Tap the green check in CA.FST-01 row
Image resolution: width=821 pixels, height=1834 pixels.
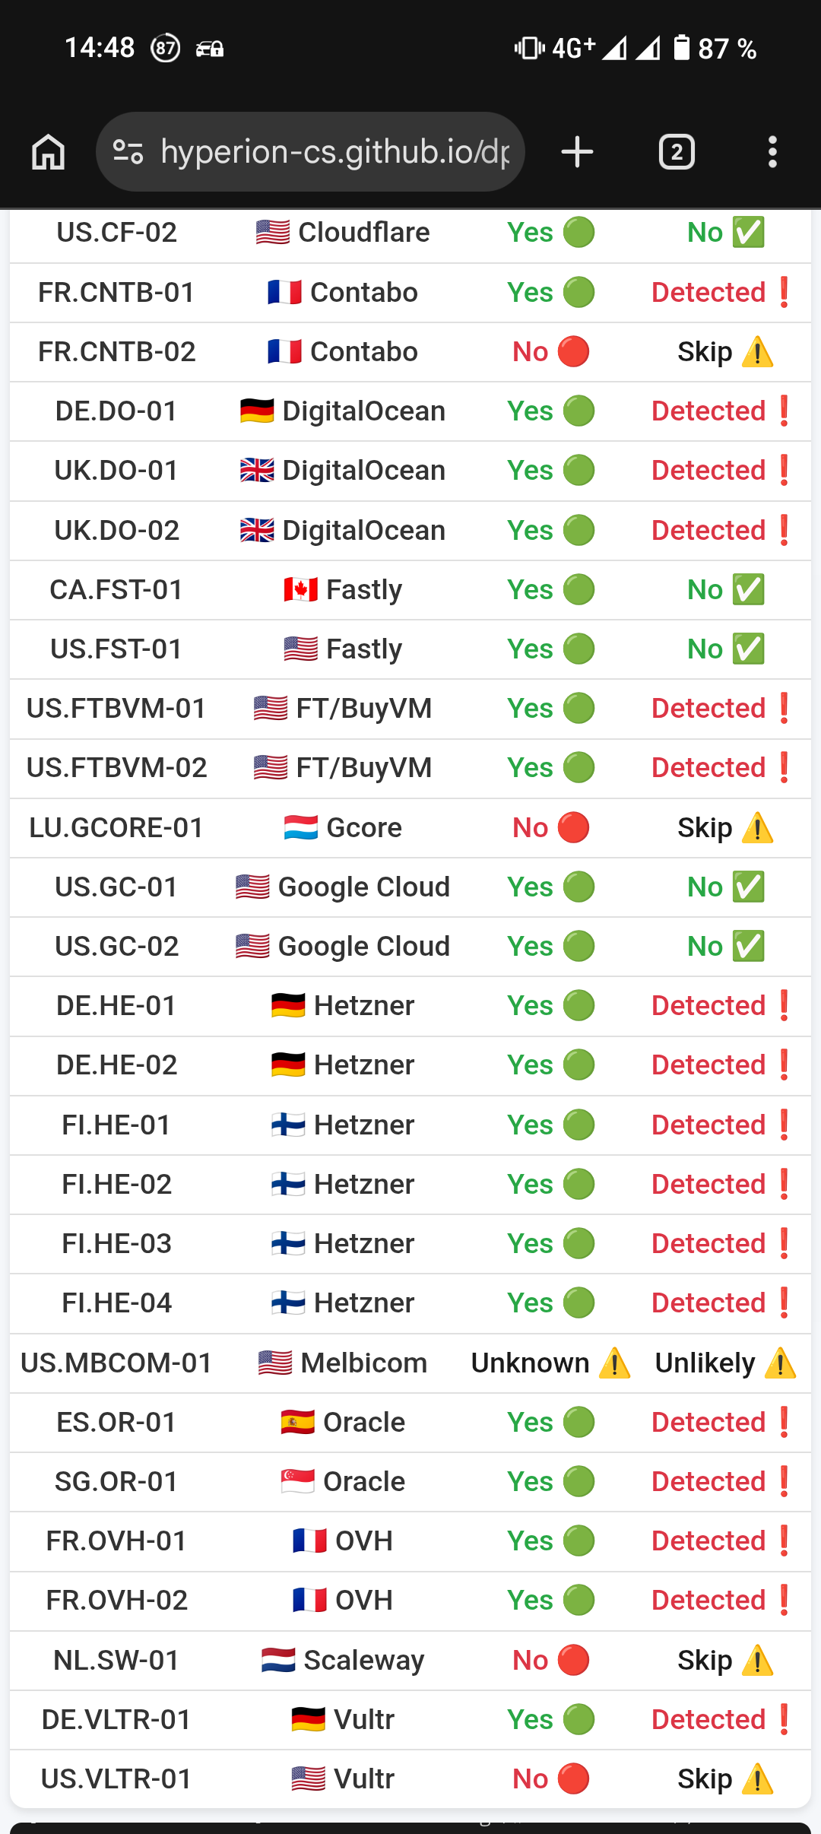point(748,590)
